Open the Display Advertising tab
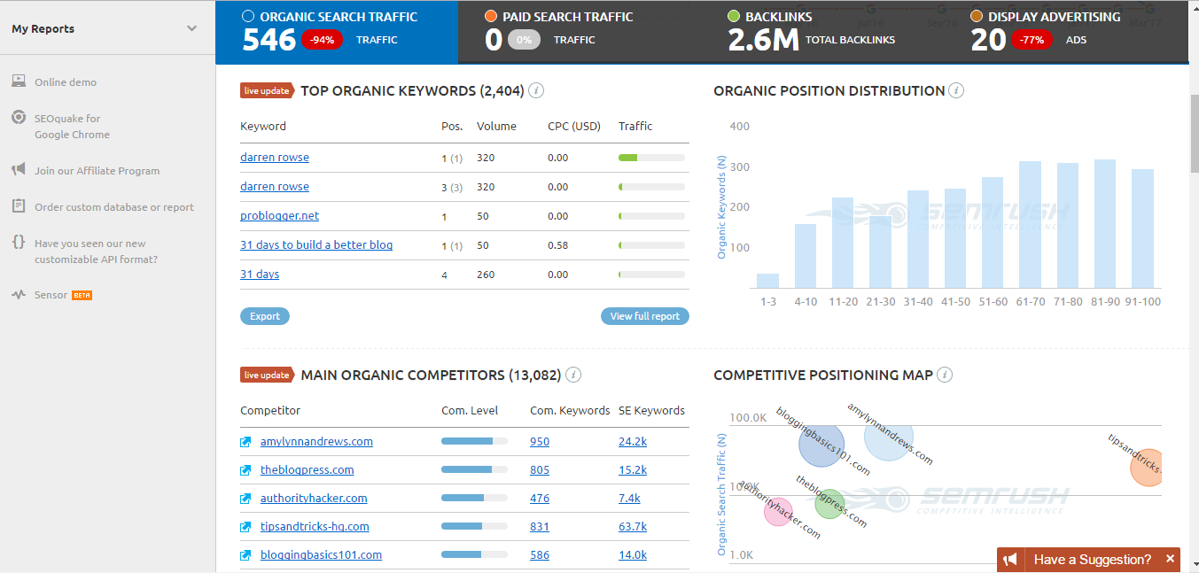Image resolution: width=1199 pixels, height=573 pixels. 1066,32
